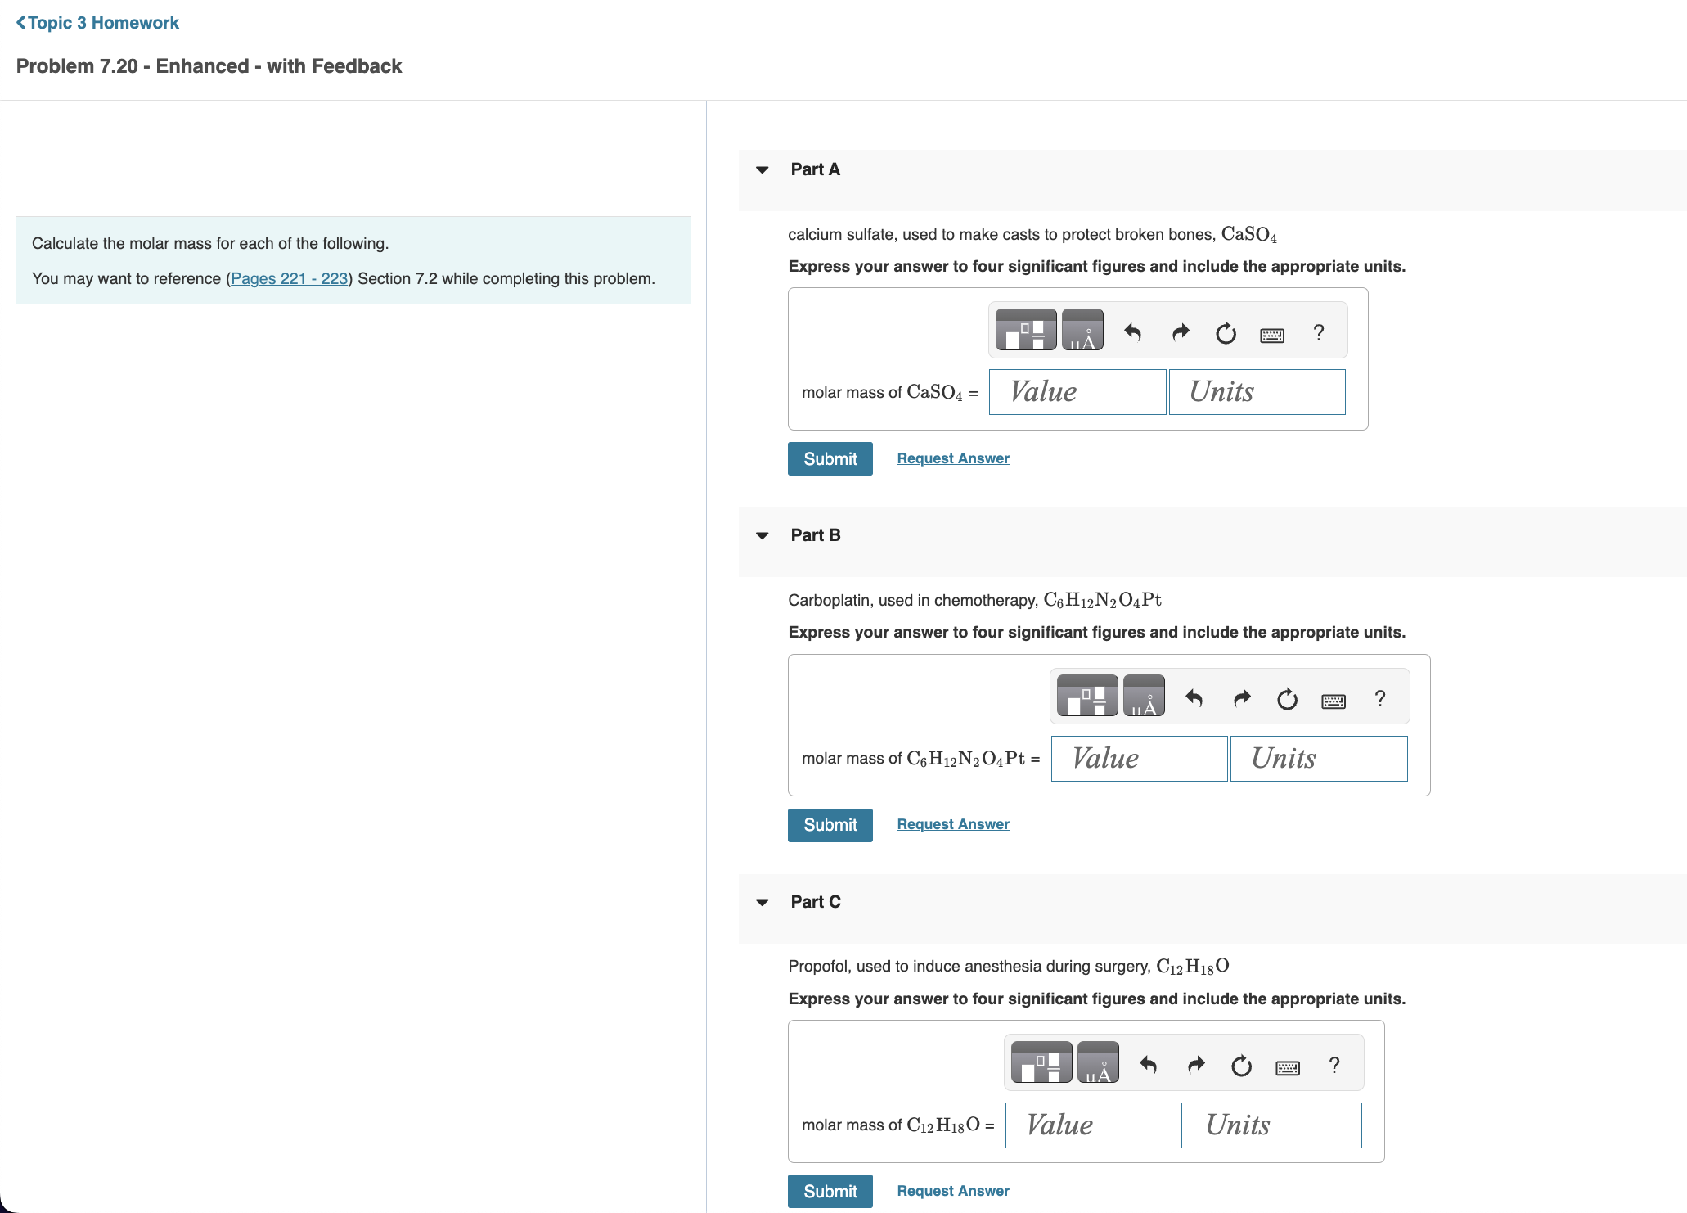Click Request Answer for Part B
1687x1213 pixels.
(952, 824)
